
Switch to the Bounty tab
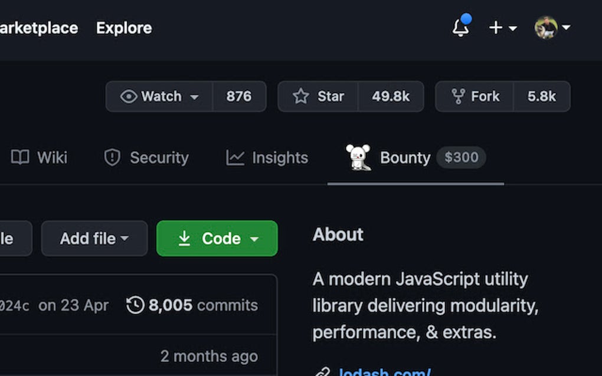pyautogui.click(x=405, y=157)
